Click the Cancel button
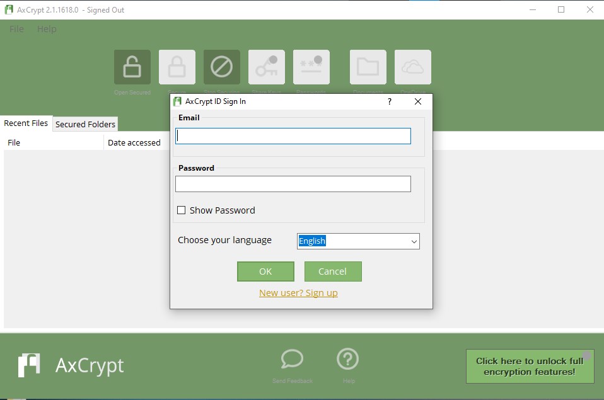The image size is (604, 400). 333,271
